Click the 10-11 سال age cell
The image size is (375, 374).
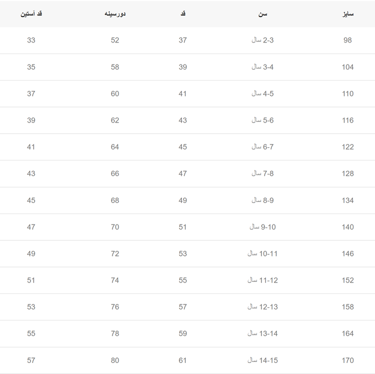click(262, 254)
